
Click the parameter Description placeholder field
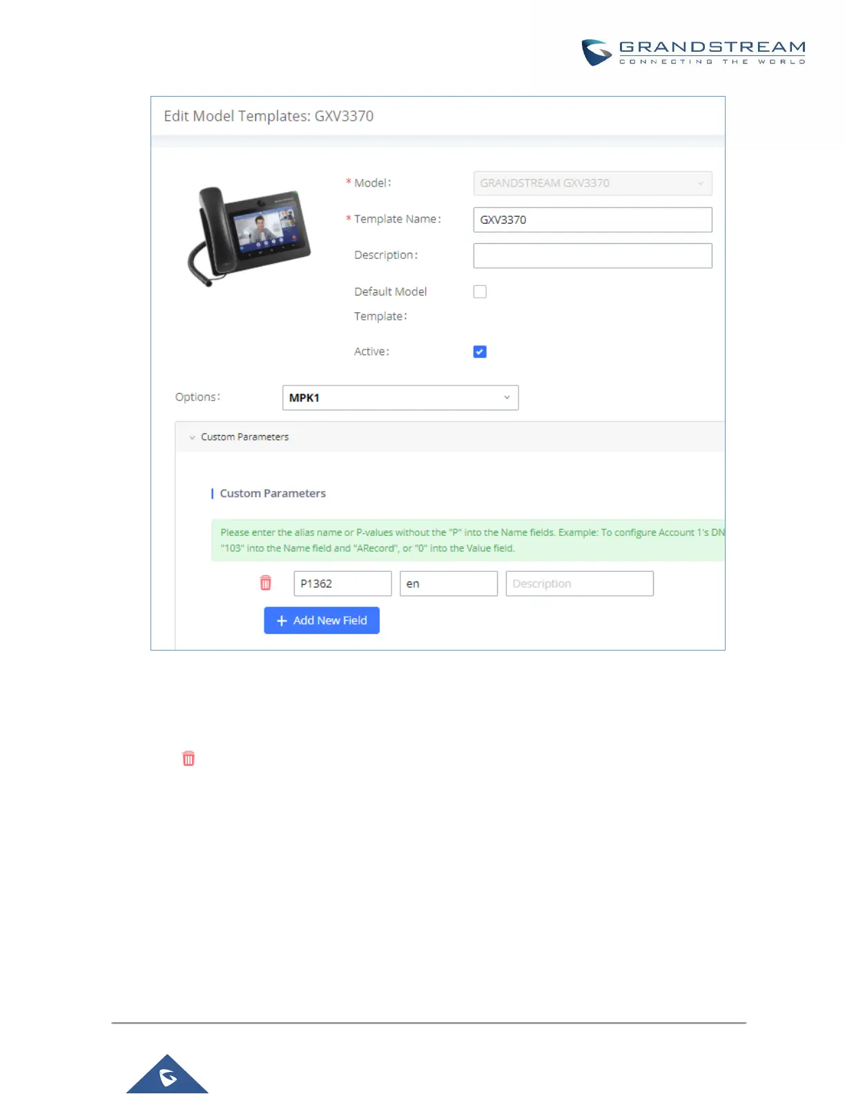click(579, 584)
